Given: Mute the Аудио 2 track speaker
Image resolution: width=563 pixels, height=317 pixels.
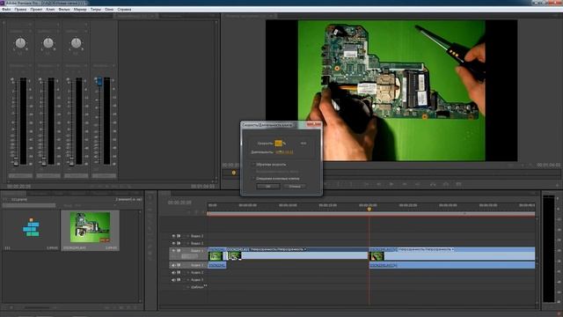Looking at the screenshot, I should point(173,272).
